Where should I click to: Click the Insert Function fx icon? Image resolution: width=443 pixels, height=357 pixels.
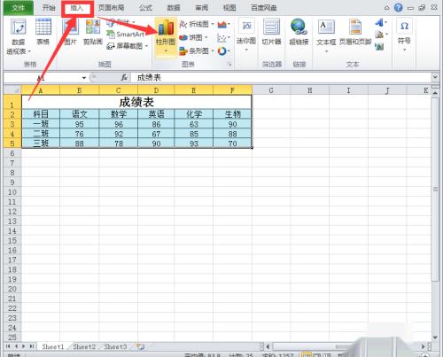point(124,78)
